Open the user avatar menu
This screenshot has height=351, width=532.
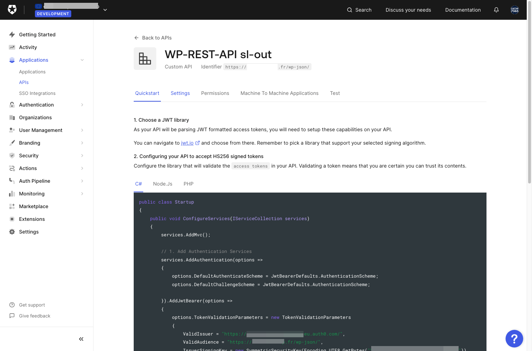[515, 10]
